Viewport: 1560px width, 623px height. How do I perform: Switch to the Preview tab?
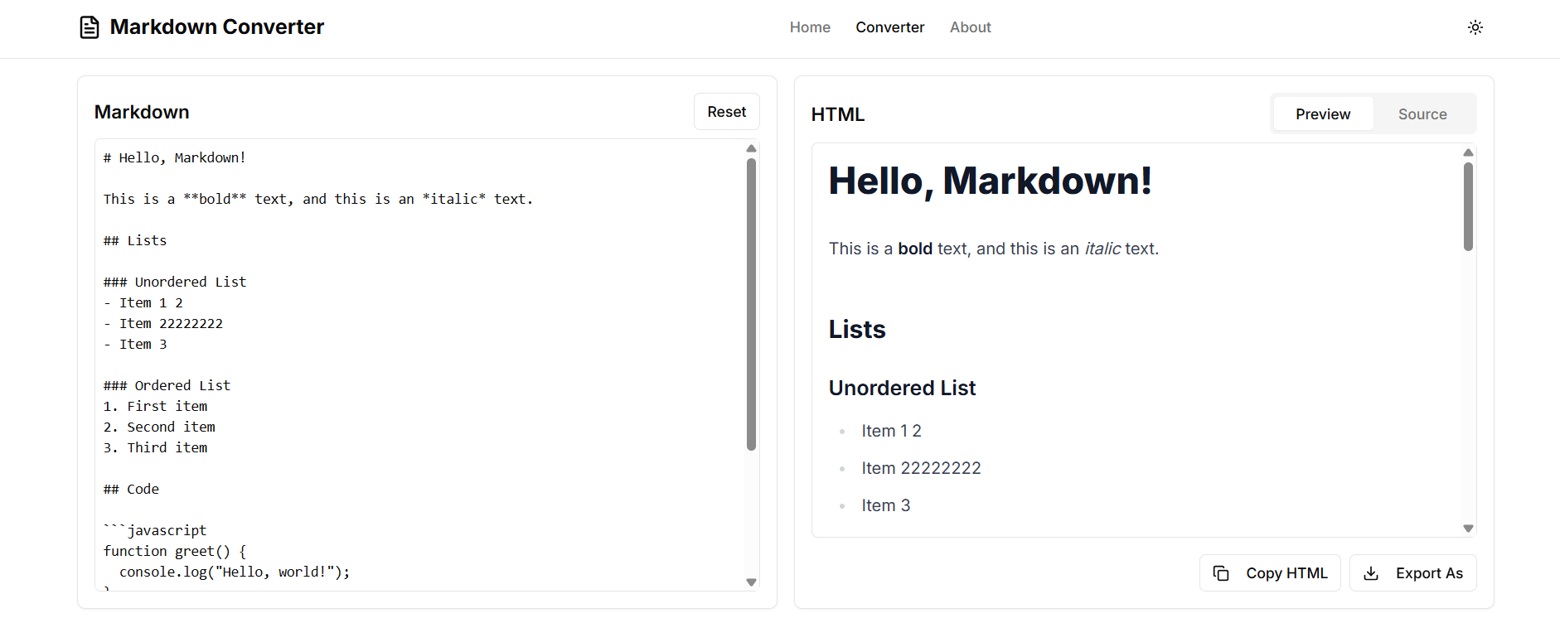(1323, 114)
